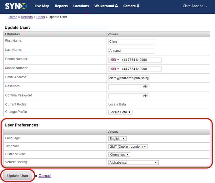215x183 pixels.
Task: Click the Cancel link
Action: coord(45,176)
